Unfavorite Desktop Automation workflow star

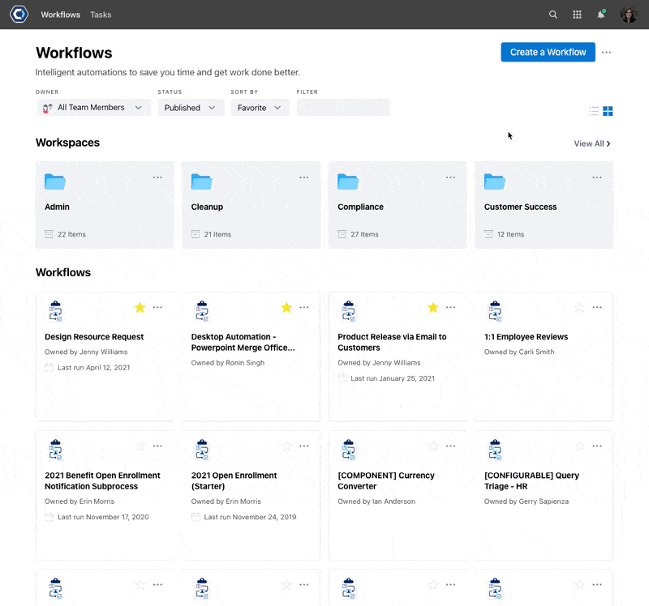click(x=287, y=307)
